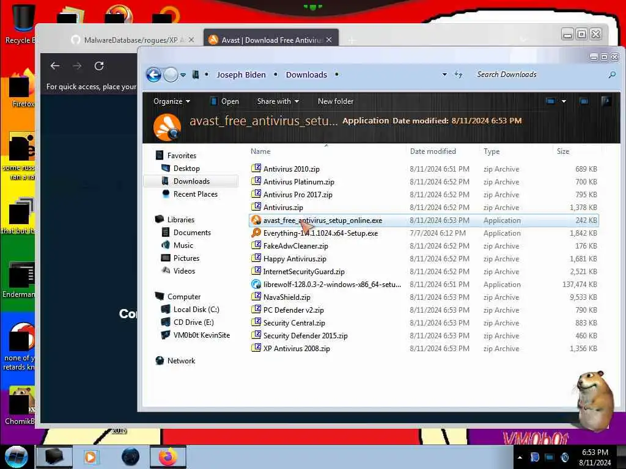Click the change view icon
Viewport: 626px width, 469px height.
(550, 101)
